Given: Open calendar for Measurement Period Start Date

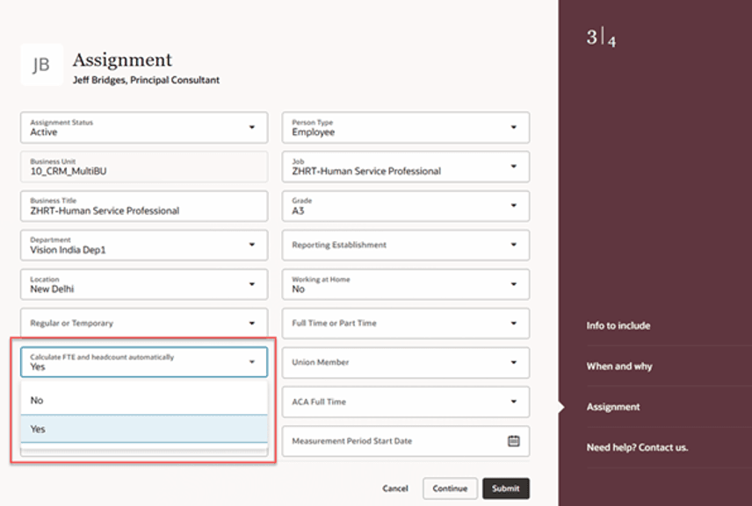Looking at the screenshot, I should [x=514, y=441].
